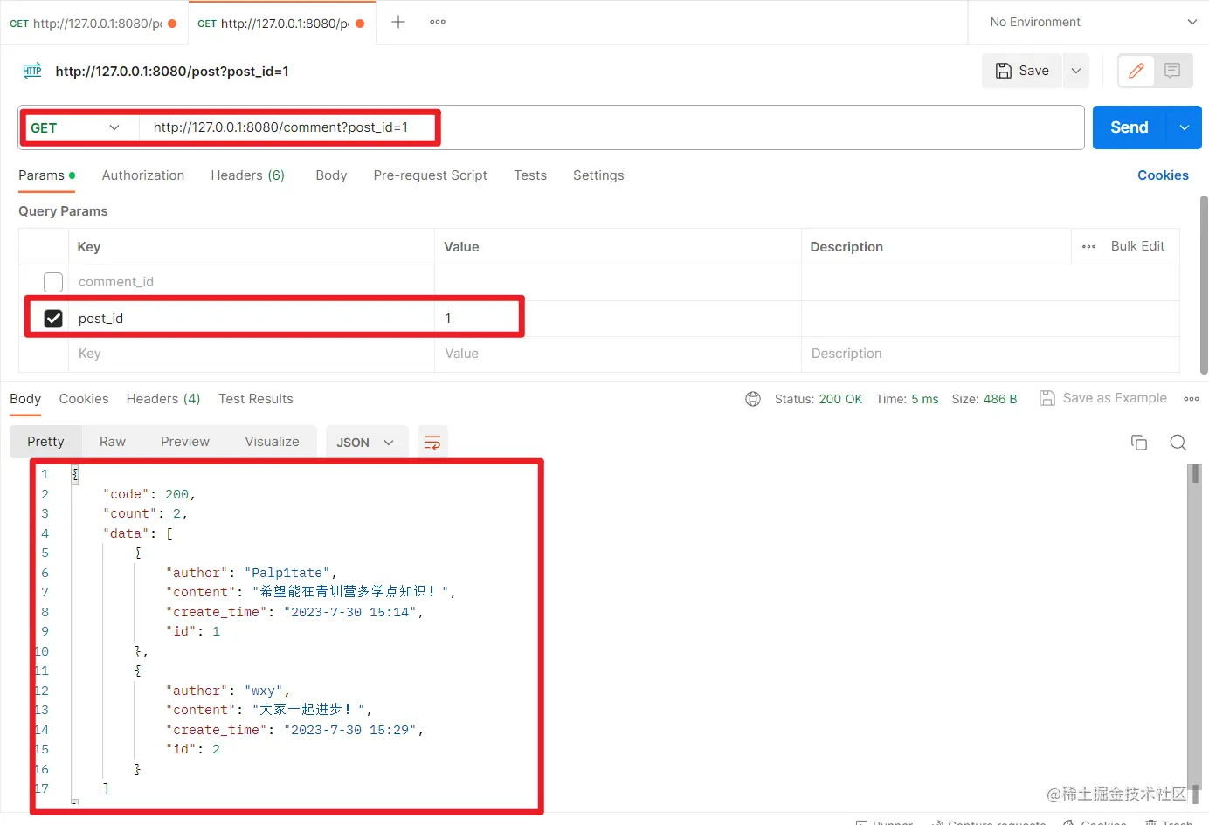Click the post_id key cell
Image resolution: width=1209 pixels, height=825 pixels.
coord(252,319)
